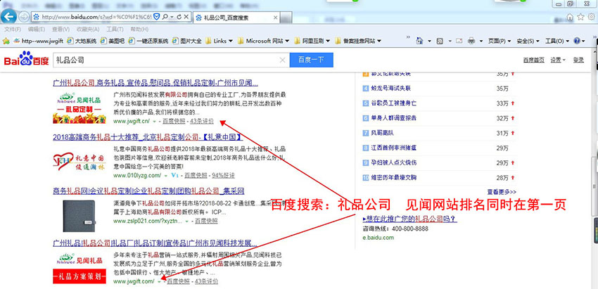The image size is (598, 289).
Task: Expand the Links favorites folder
Action: click(220, 41)
